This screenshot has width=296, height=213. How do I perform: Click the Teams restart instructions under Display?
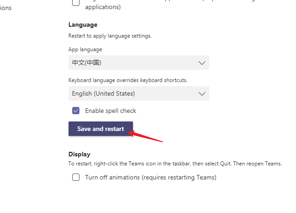pos(175,164)
